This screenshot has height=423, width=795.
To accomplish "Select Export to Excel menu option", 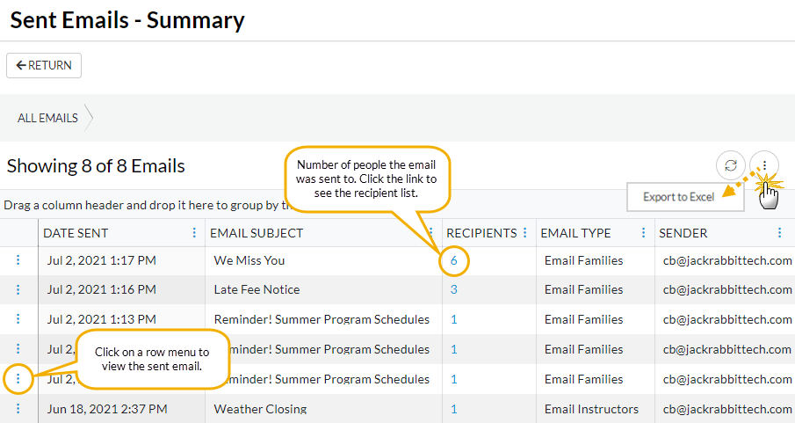I will [x=678, y=197].
